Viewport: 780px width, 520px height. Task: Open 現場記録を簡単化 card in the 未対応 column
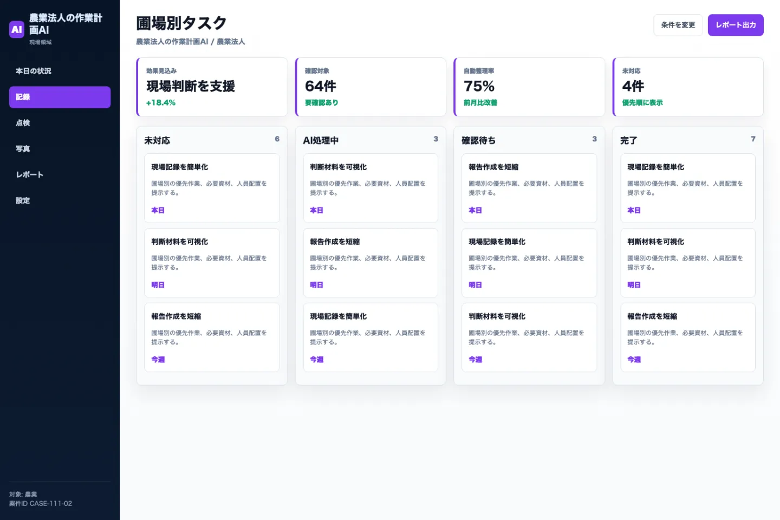pyautogui.click(x=212, y=188)
